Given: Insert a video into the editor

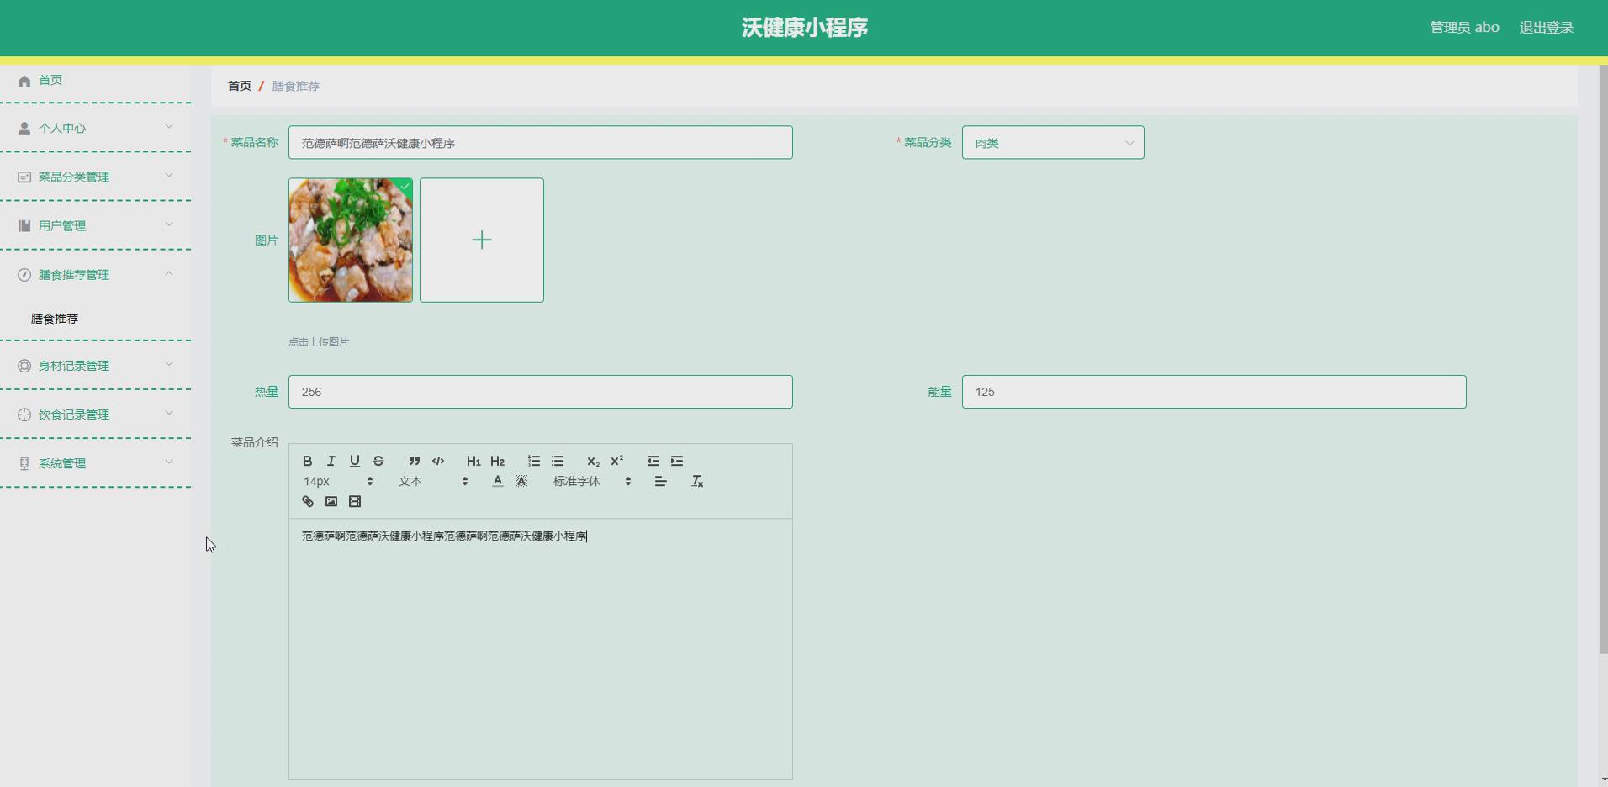Looking at the screenshot, I should 355,501.
